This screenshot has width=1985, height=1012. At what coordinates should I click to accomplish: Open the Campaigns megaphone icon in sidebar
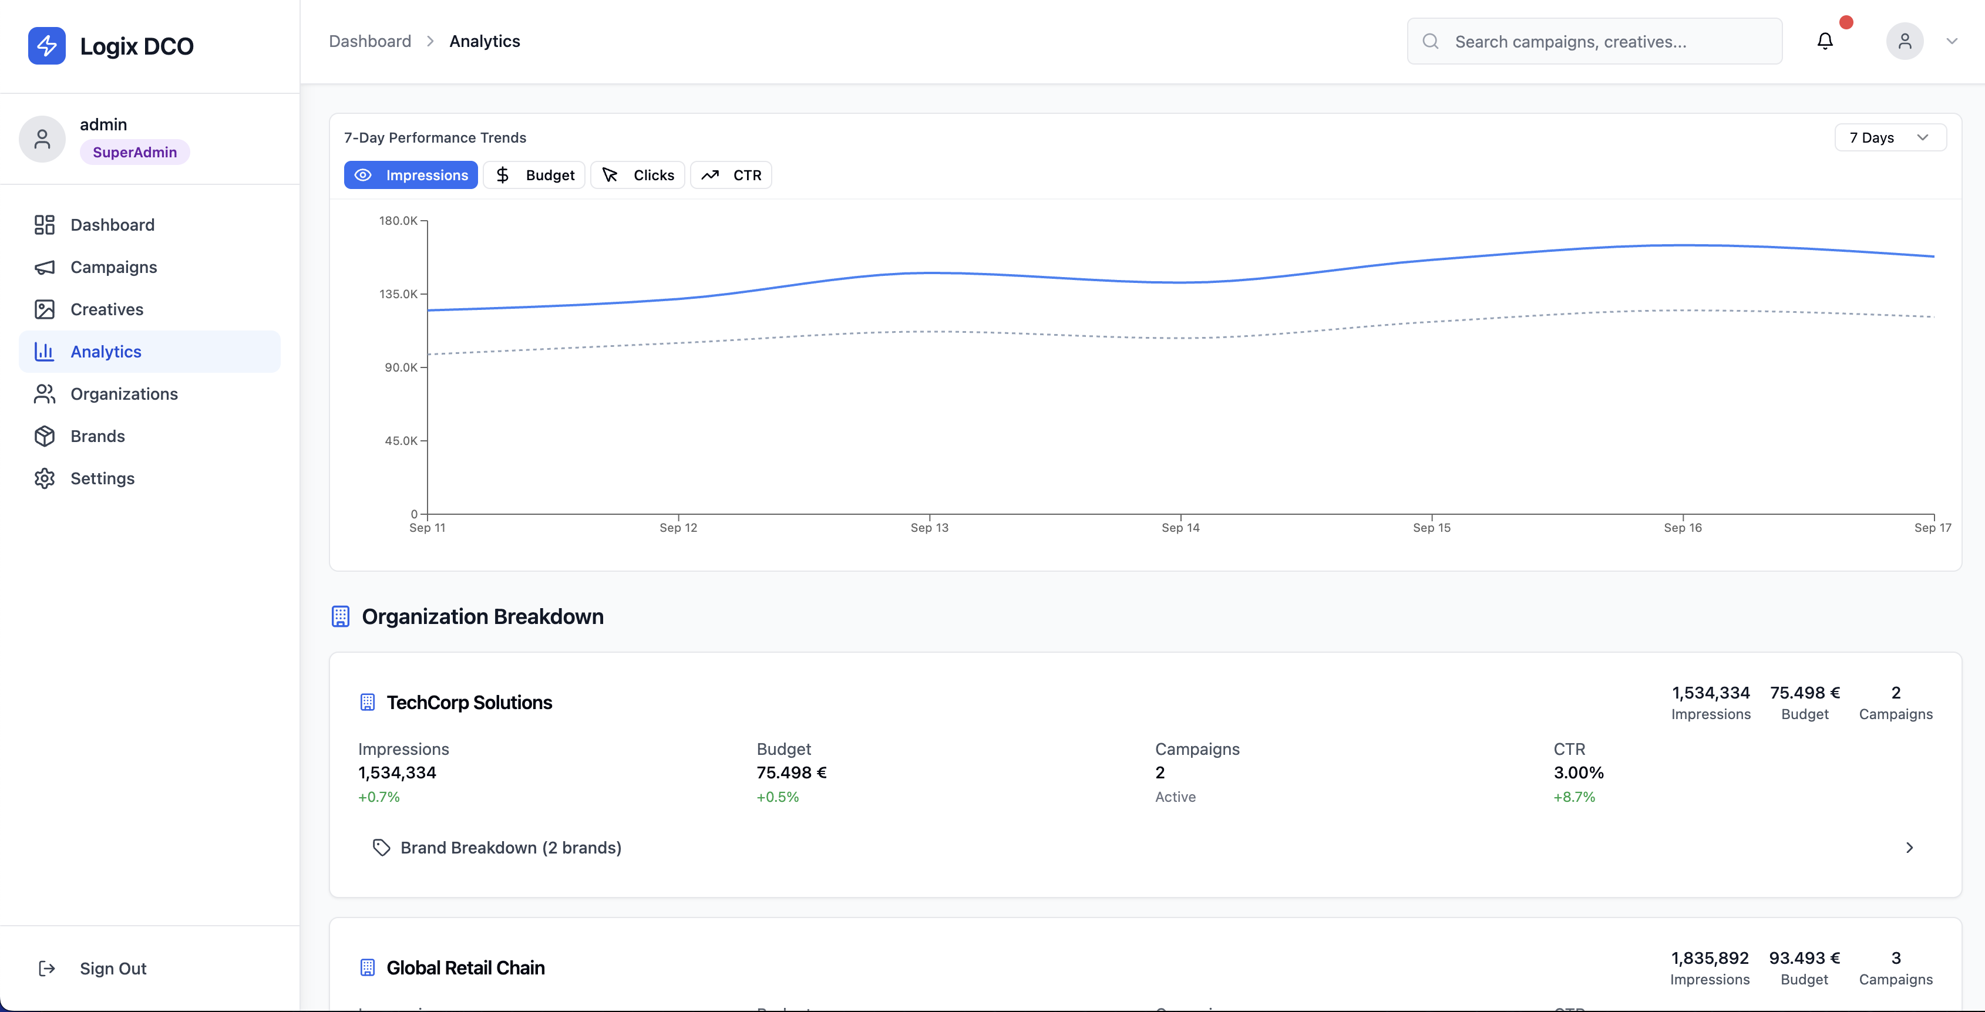(x=44, y=267)
